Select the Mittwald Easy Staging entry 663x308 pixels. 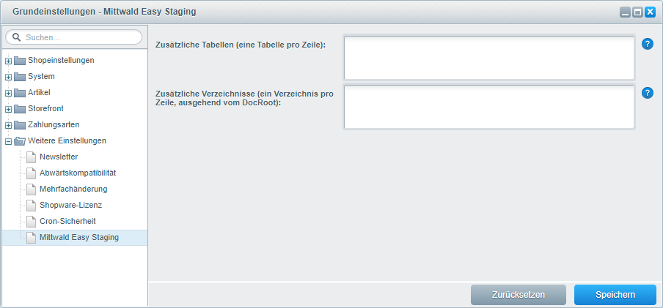[75, 238]
